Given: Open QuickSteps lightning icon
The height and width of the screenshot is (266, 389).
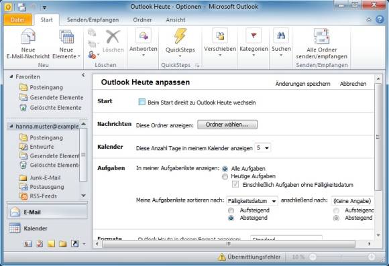Looking at the screenshot, I should 180,36.
